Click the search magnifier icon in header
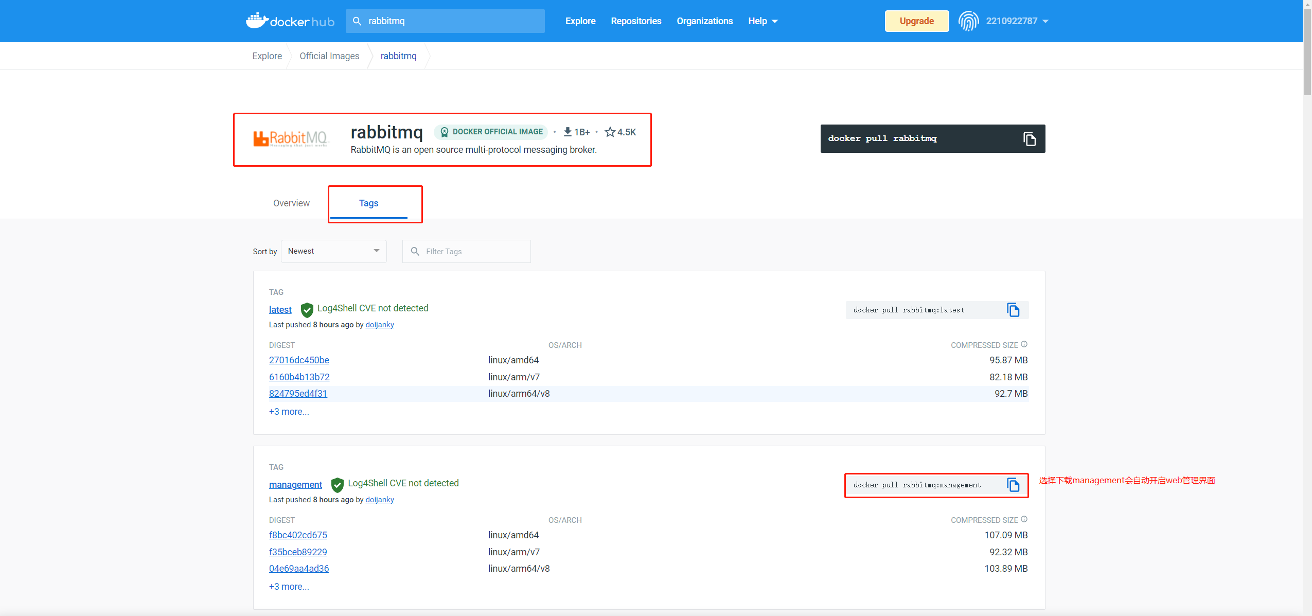Viewport: 1312px width, 616px height. coord(357,21)
